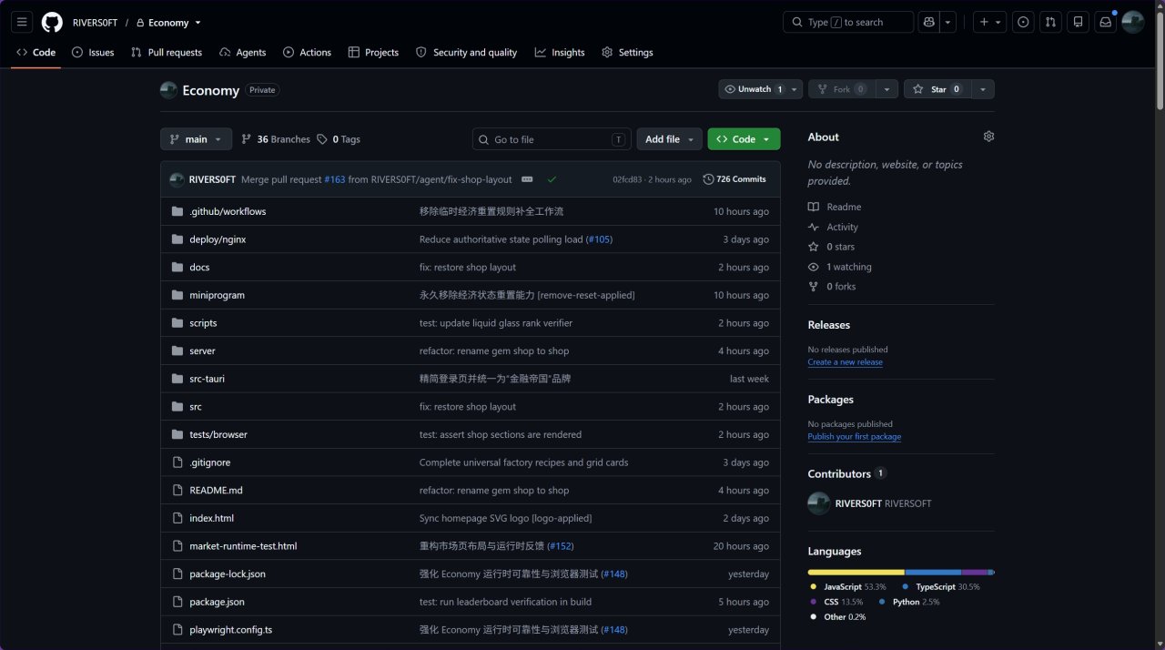Viewport: 1165px width, 650px height.
Task: Open RIVERSOFT contributor avatar
Action: (x=818, y=503)
